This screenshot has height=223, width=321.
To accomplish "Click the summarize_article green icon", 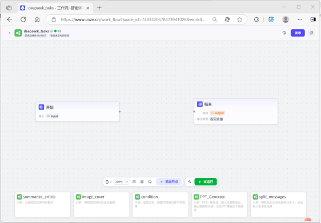I will 19,197.
